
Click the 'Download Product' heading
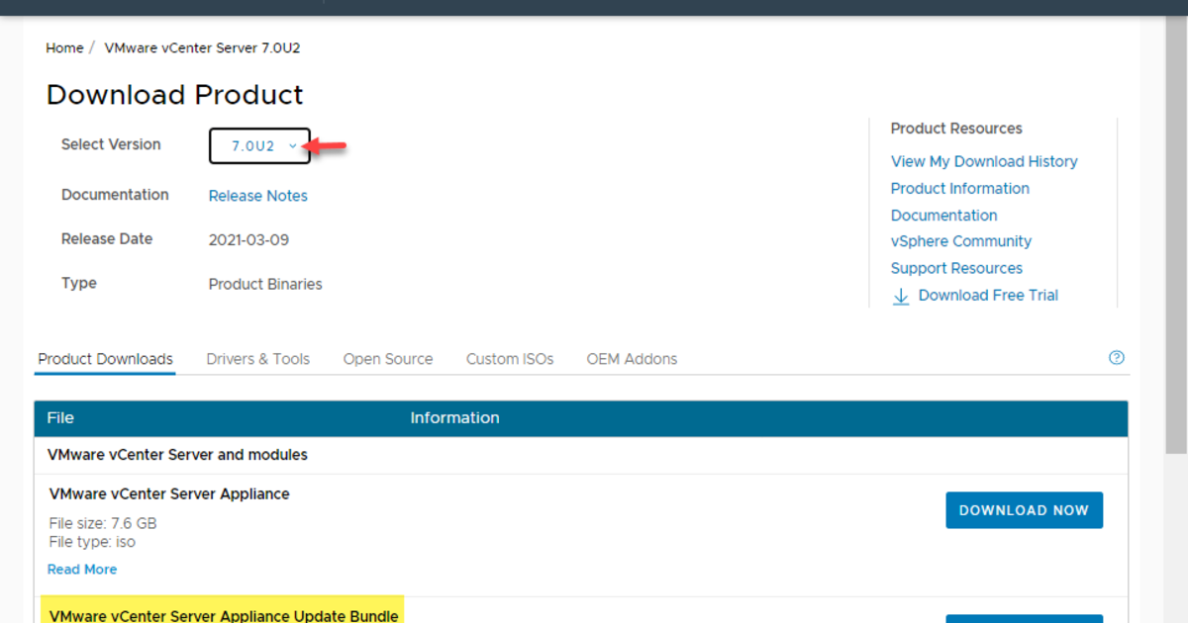[x=174, y=95]
